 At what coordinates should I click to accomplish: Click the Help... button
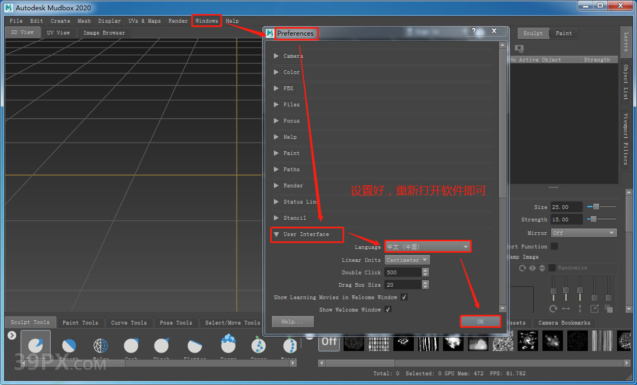[x=291, y=322]
